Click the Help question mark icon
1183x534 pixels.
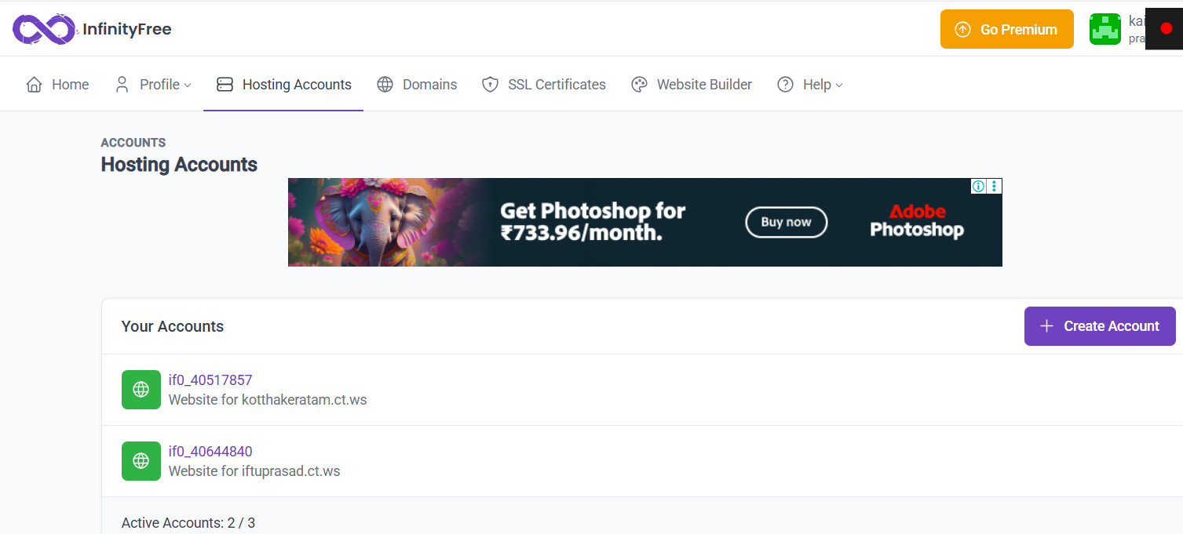coord(785,85)
